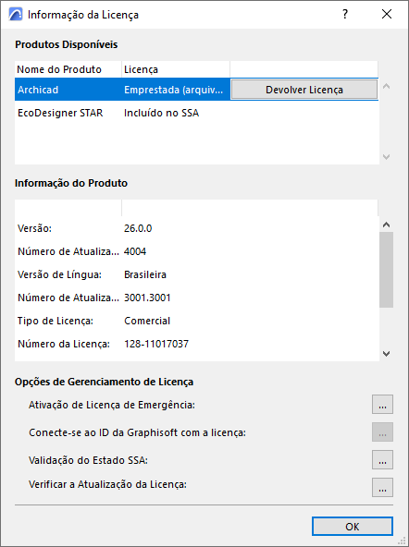The width and height of the screenshot is (409, 547).
Task: Select the Tipo de Licença row
Action: click(196, 321)
